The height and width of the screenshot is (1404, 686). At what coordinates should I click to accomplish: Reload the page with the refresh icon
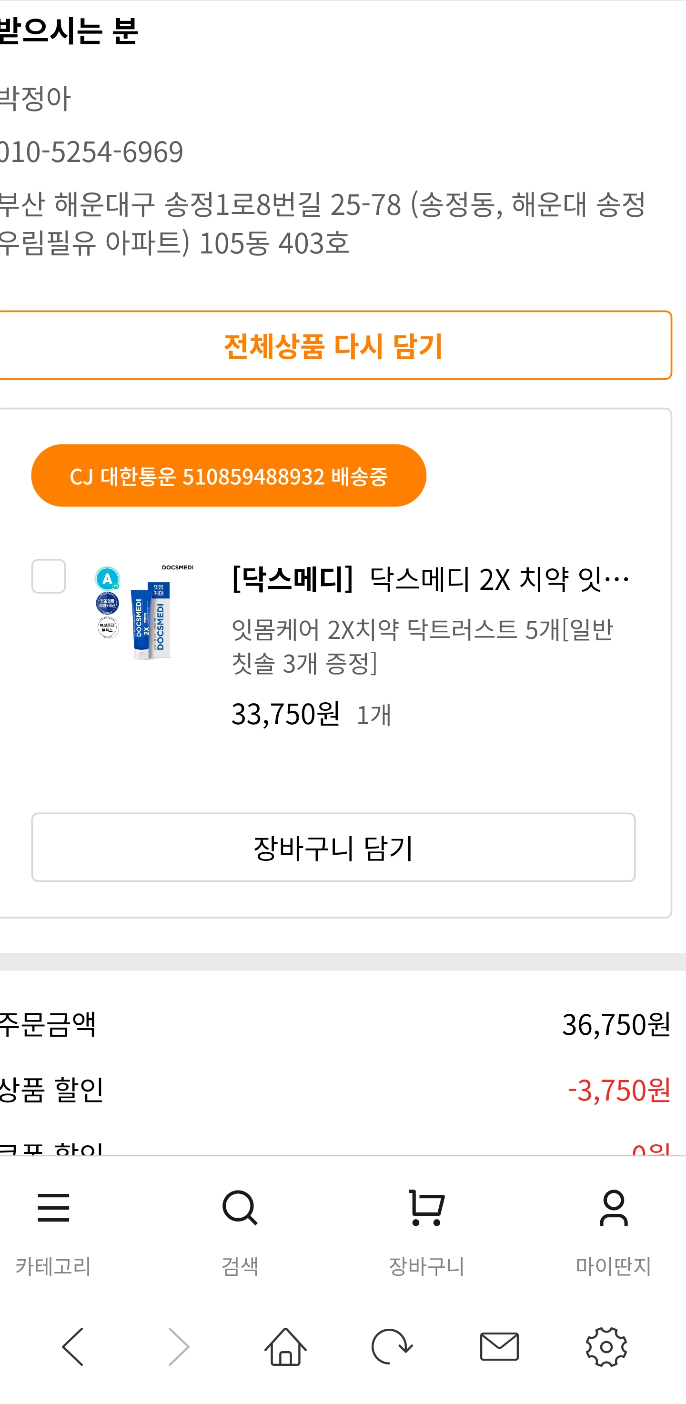pyautogui.click(x=392, y=1347)
